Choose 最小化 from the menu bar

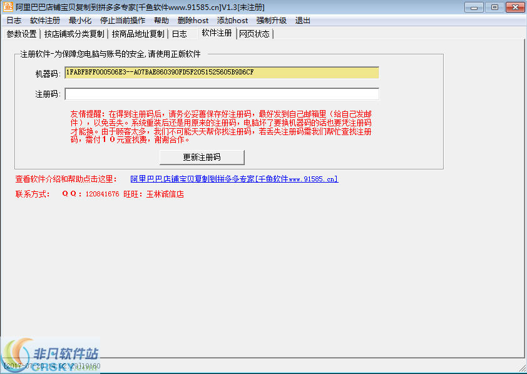pos(80,21)
